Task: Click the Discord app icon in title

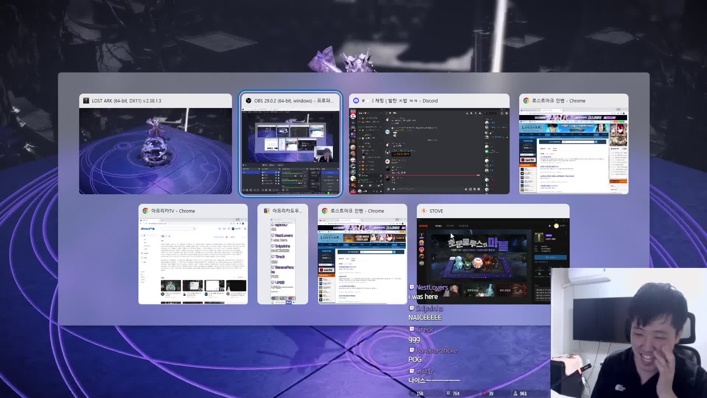Action: point(356,101)
